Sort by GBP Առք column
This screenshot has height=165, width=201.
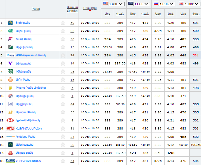point(183,14)
